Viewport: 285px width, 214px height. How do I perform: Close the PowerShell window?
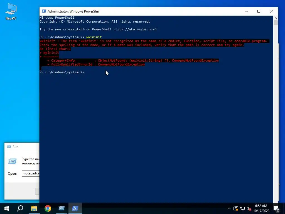[x=272, y=11]
